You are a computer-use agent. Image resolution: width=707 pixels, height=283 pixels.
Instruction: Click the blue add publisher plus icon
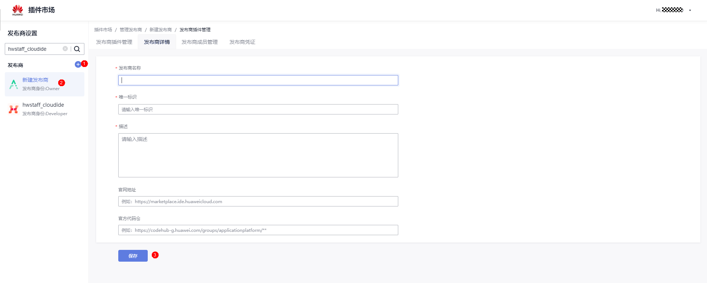point(78,64)
